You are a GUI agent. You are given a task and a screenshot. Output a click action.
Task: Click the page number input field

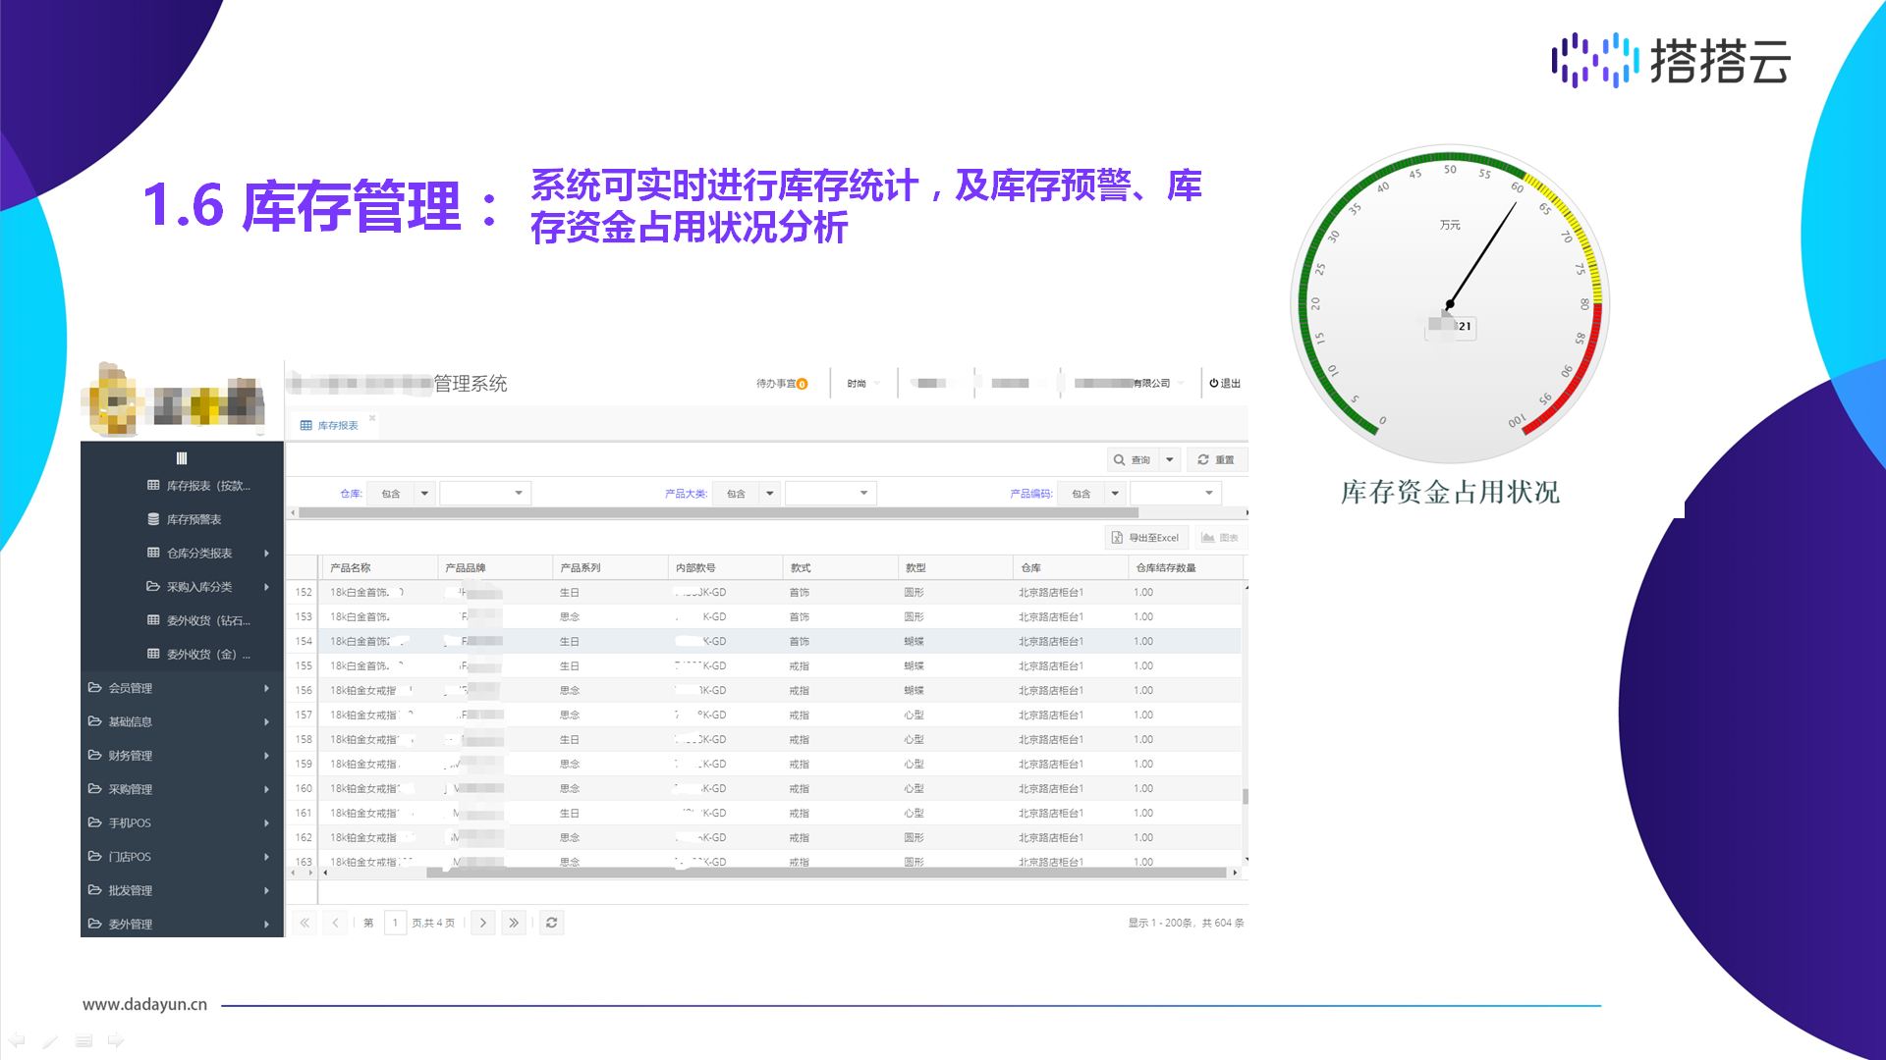pos(395,923)
